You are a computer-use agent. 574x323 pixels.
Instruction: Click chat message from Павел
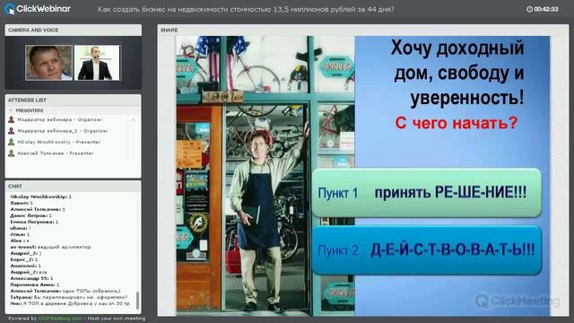[22, 203]
